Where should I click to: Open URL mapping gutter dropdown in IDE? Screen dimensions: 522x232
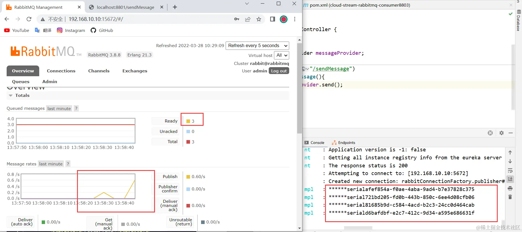305,69
